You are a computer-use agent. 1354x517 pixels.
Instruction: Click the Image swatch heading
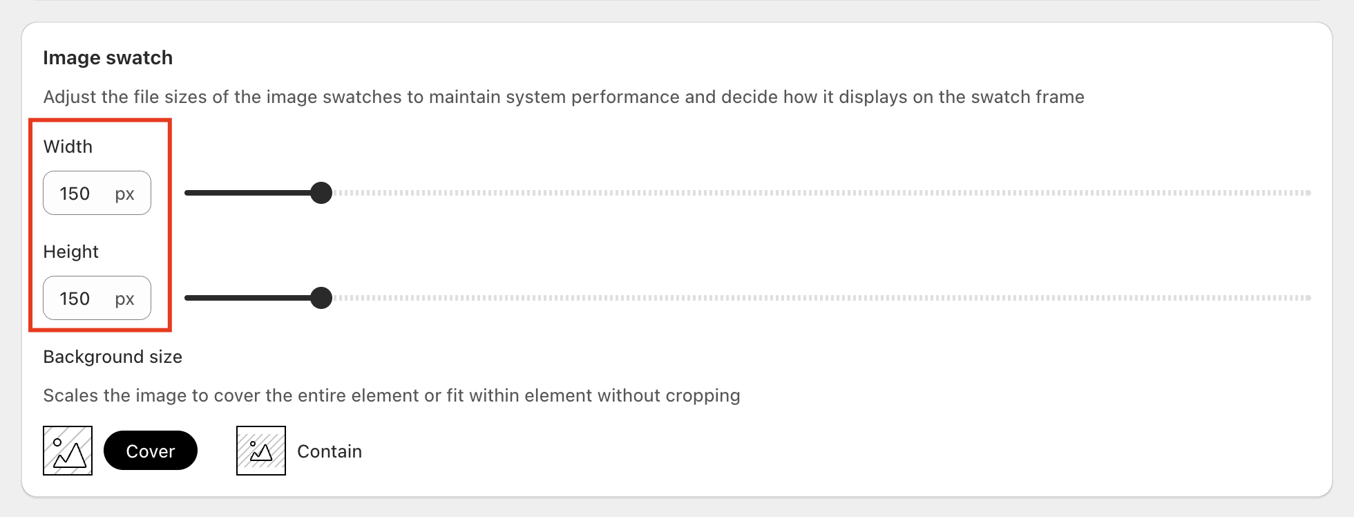point(108,58)
